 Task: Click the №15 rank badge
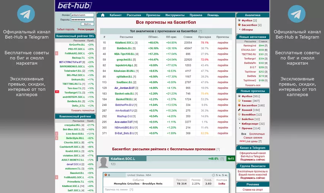(x=231, y=159)
